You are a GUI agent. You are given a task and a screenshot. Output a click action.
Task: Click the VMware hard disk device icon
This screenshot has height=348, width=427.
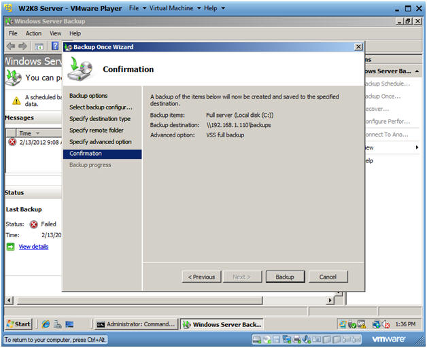click(x=257, y=339)
